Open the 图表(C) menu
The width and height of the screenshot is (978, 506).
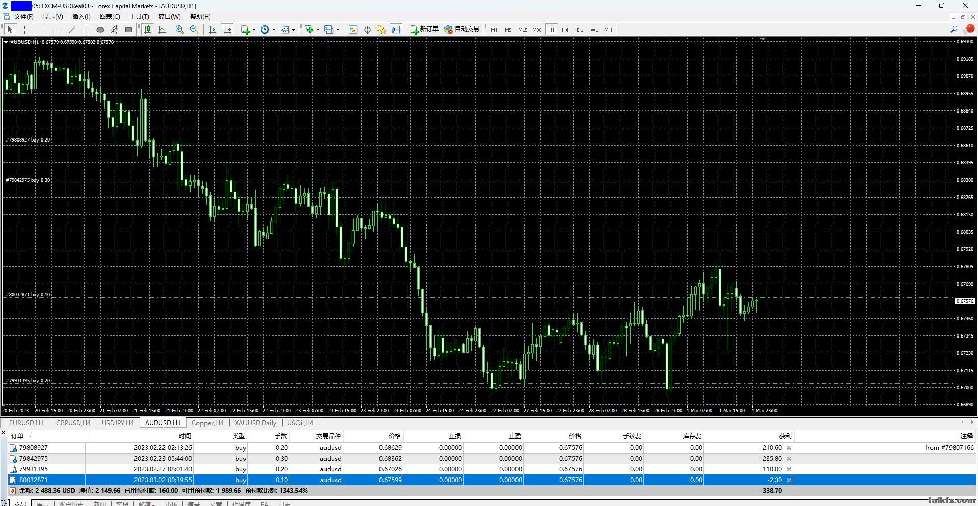110,17
